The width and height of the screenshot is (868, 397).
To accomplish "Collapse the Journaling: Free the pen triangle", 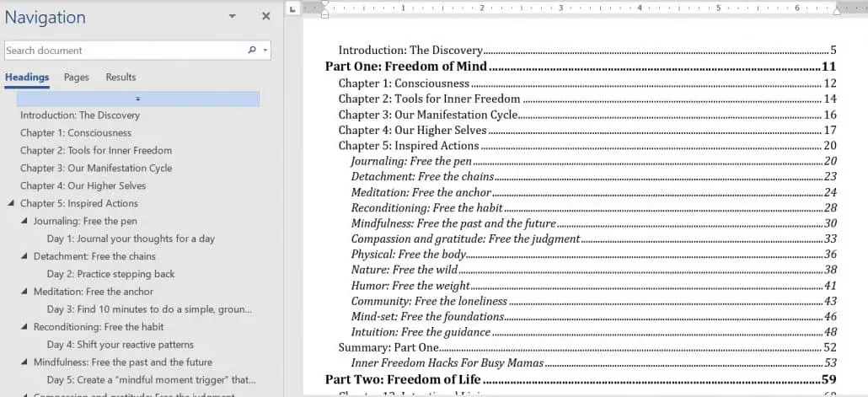I will click(x=24, y=221).
